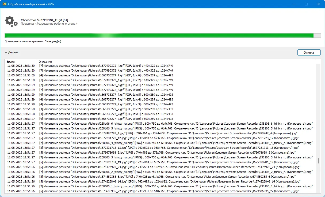Close the Обработка изображений window

coord(318,4)
